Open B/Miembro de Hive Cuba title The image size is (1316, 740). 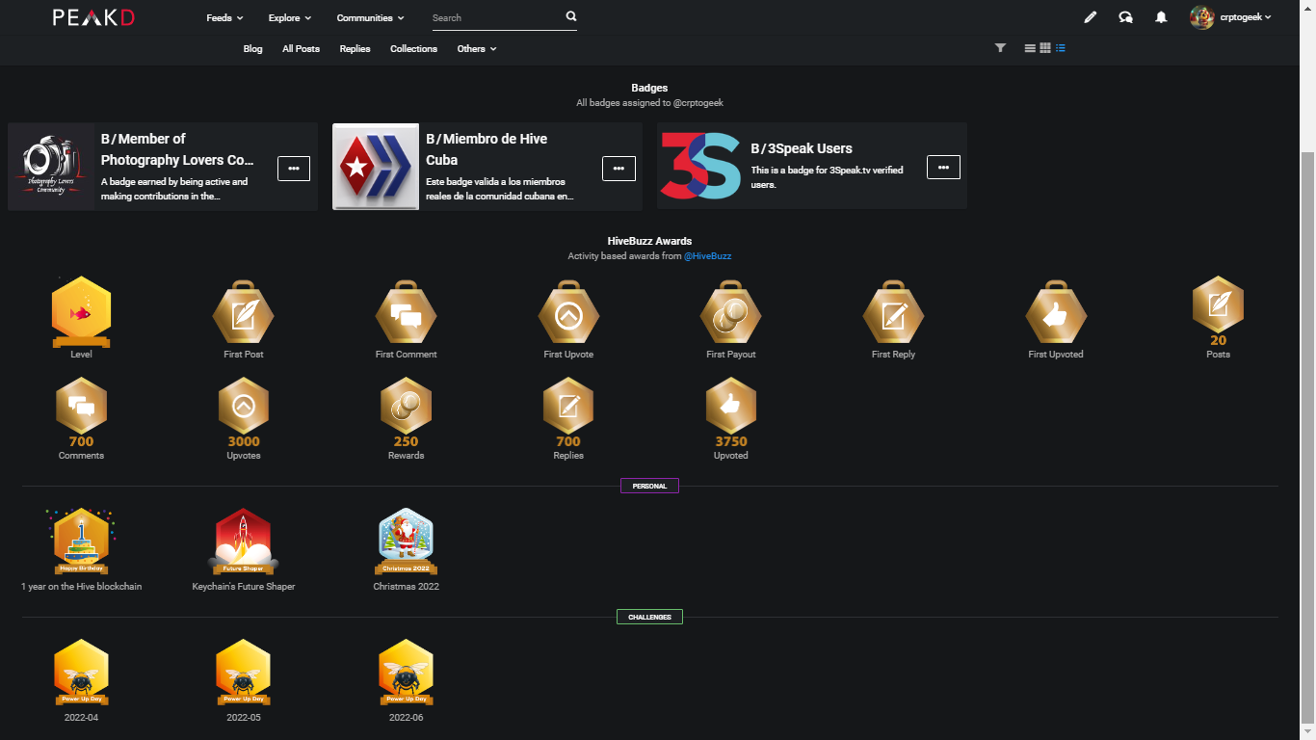(x=487, y=149)
